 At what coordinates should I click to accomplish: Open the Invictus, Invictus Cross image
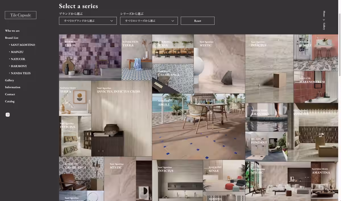click(122, 118)
